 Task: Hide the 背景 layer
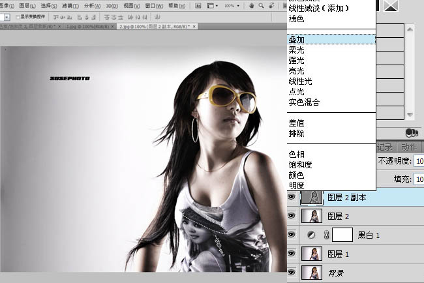tap(292, 271)
